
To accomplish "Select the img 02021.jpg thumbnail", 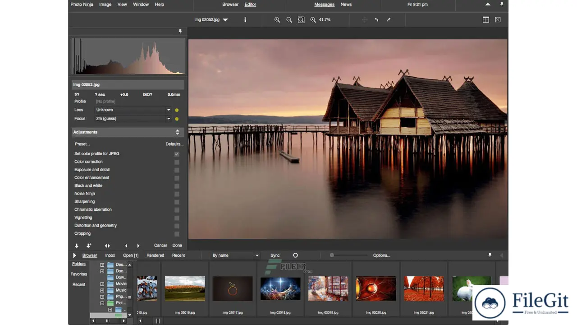I will point(424,289).
